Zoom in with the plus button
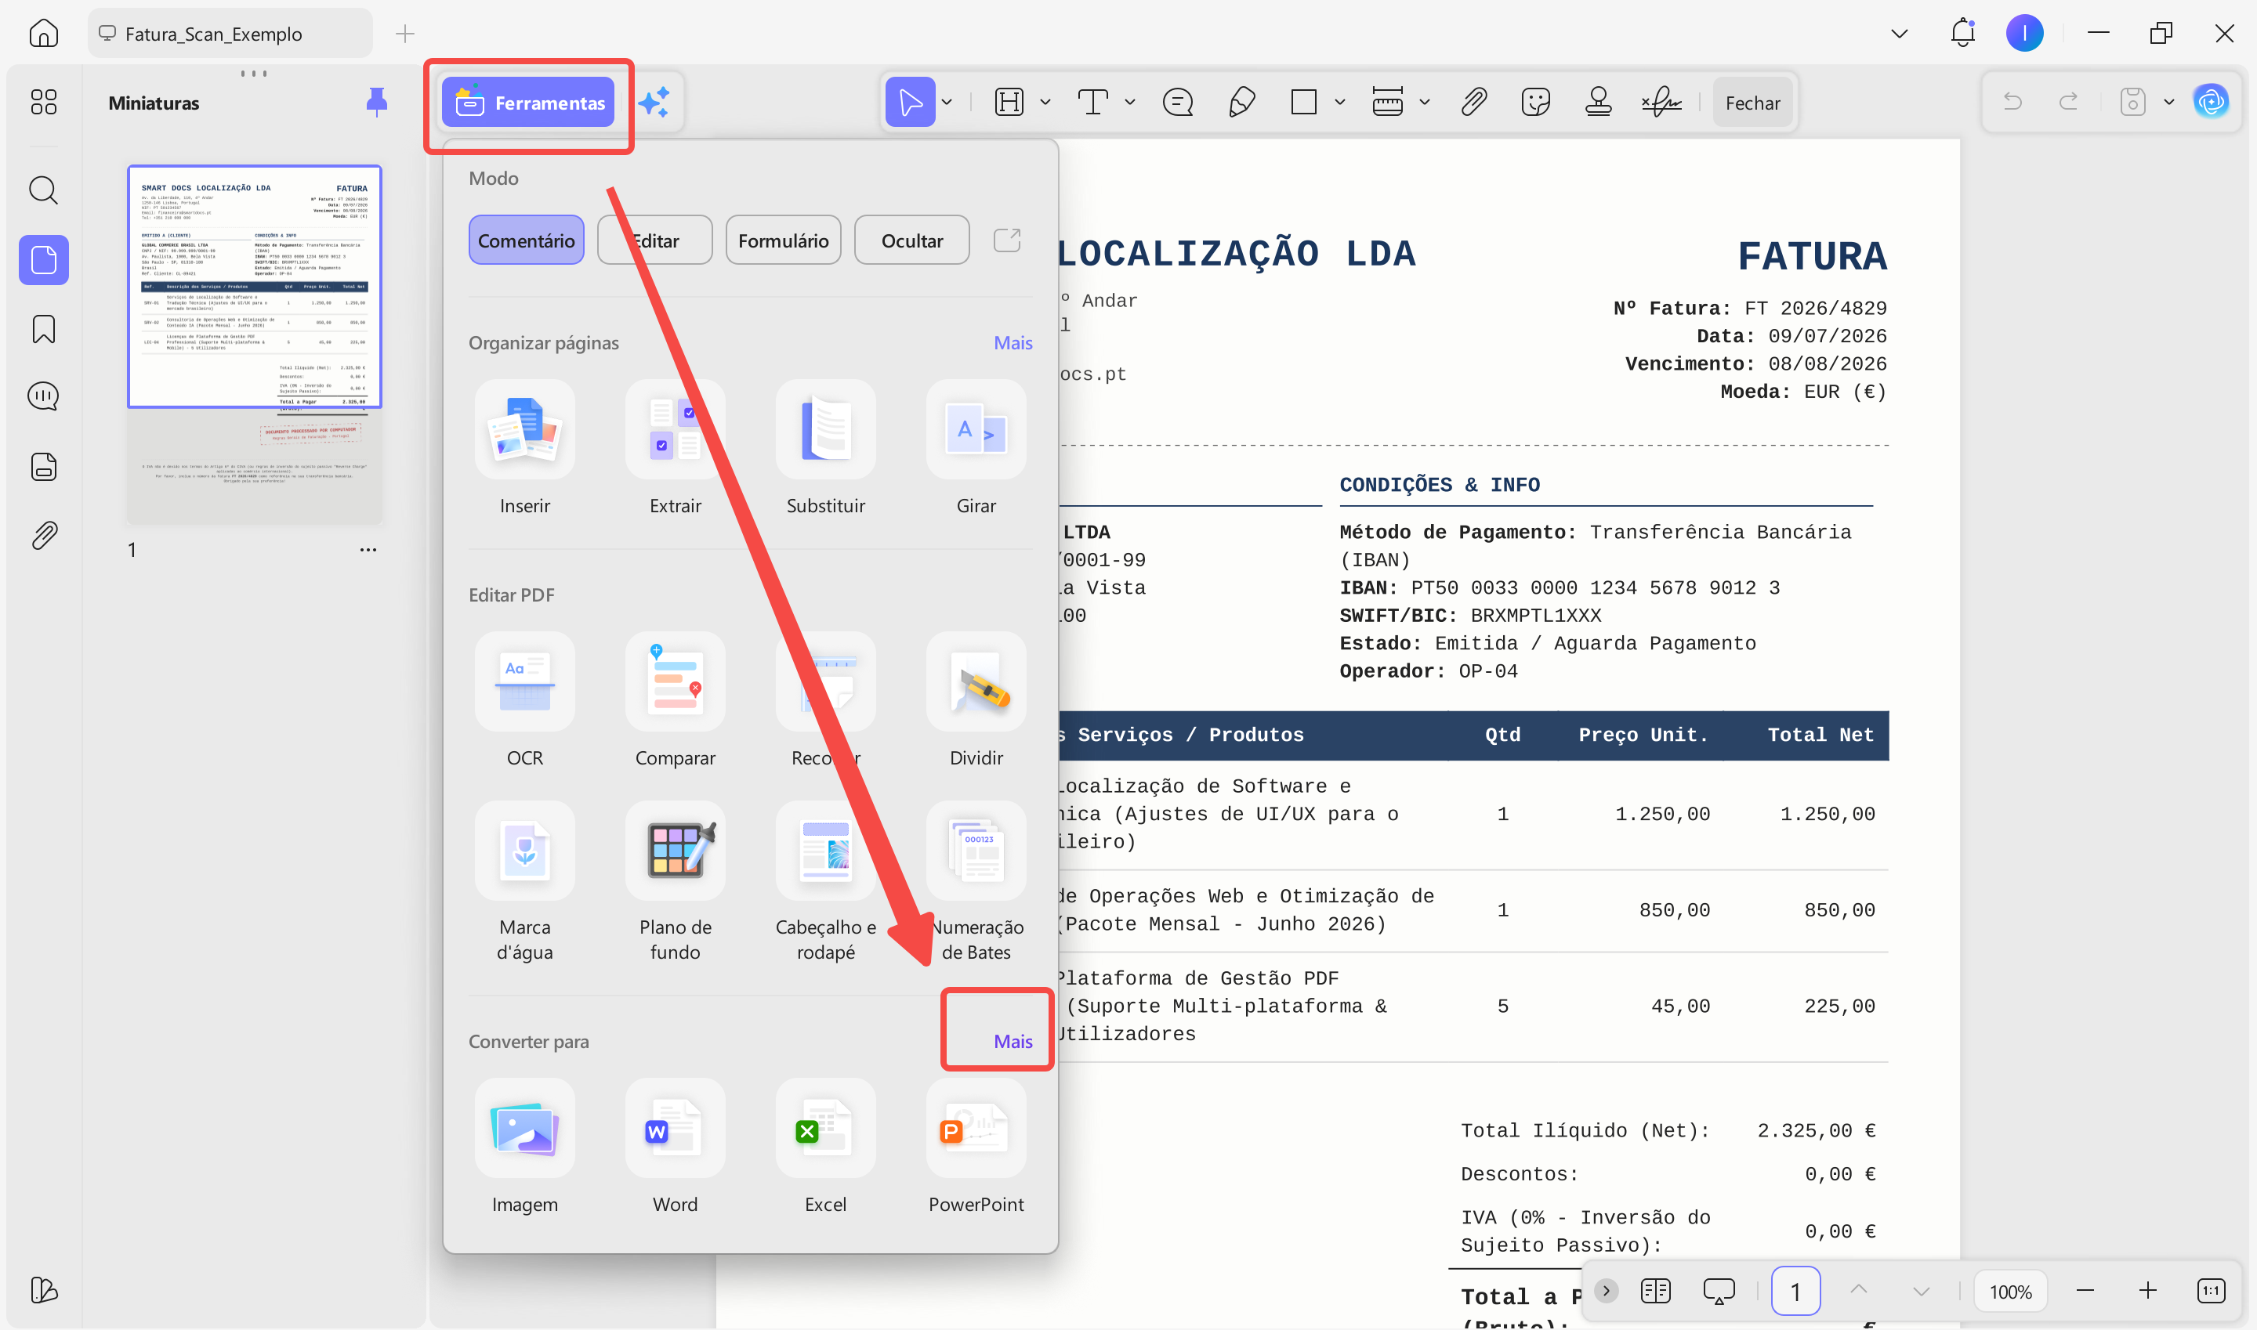 [2147, 1291]
